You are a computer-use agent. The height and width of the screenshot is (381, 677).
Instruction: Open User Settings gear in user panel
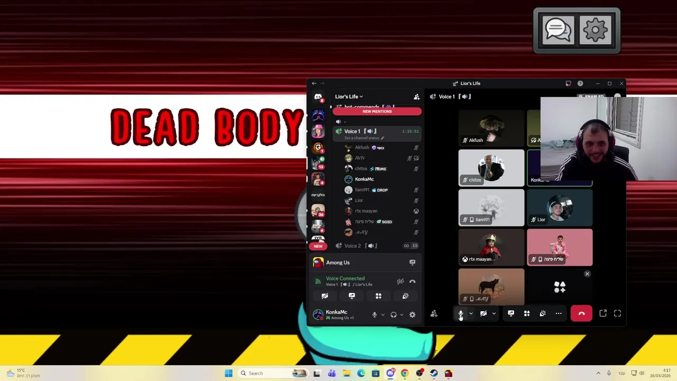[413, 314]
